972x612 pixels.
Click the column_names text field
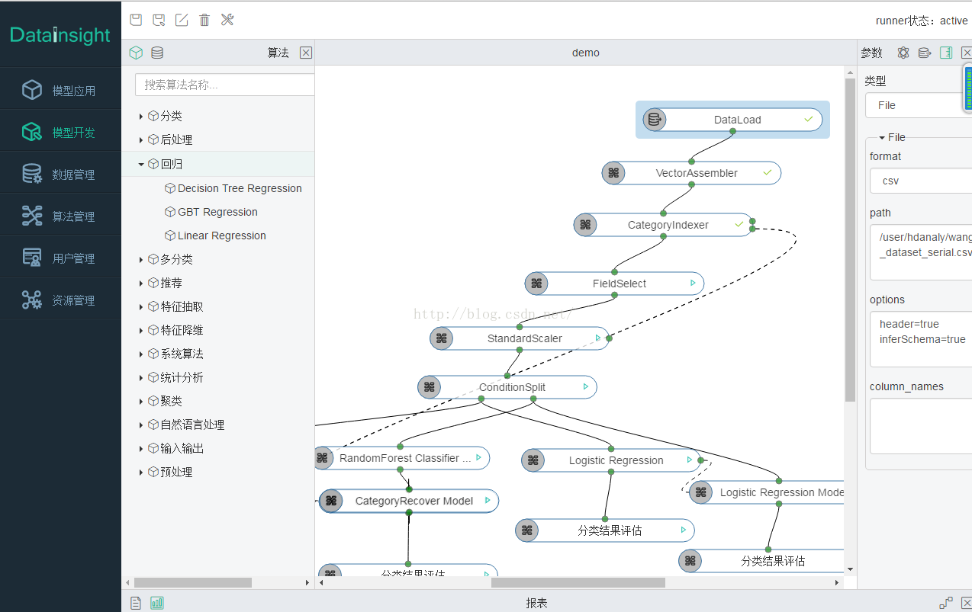[x=921, y=426]
